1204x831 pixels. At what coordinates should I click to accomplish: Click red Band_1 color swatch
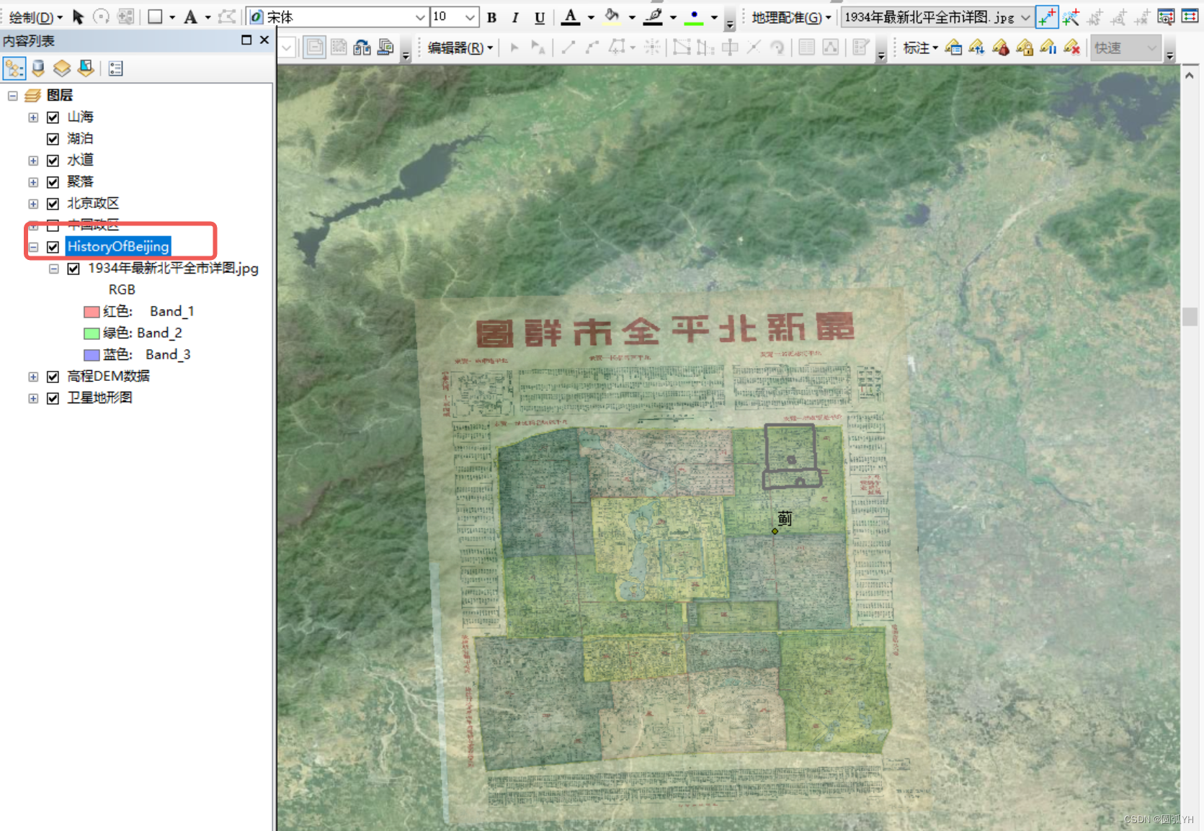(x=92, y=311)
